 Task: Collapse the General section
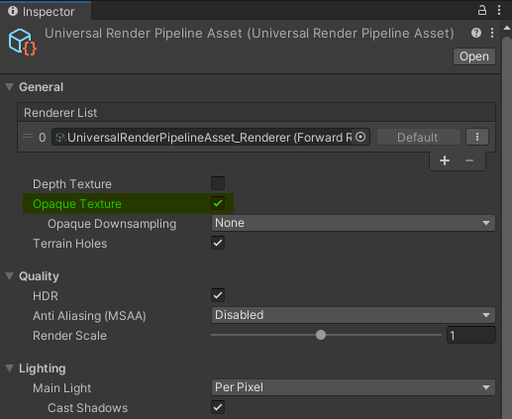10,87
